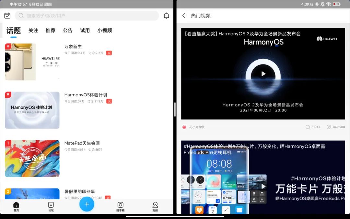Open the 万象新生 topic title

tap(73, 46)
